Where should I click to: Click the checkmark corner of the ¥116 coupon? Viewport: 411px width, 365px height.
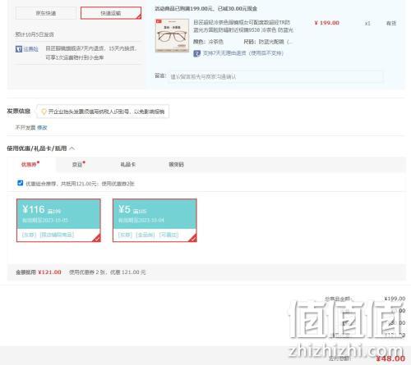[97, 238]
